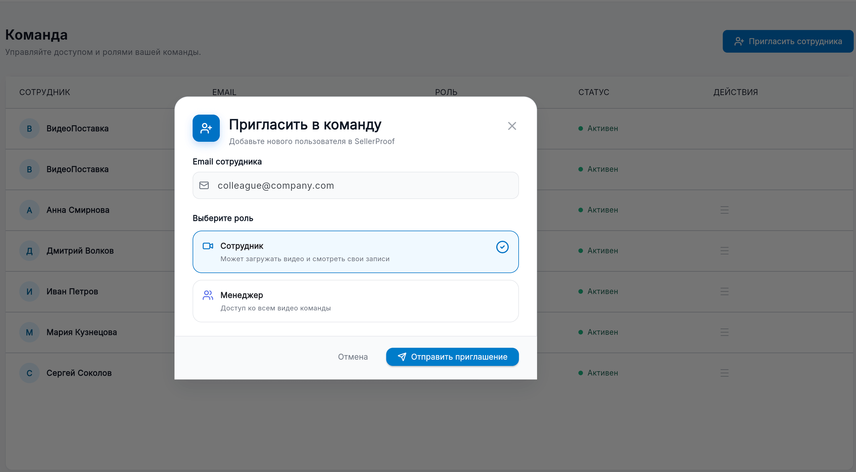Click the checkmark circle on Сотрудник role
The height and width of the screenshot is (472, 856).
(x=502, y=247)
